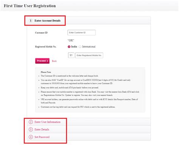Click the Customer ID field label
This screenshot has height=146, width=179.
[41, 33]
